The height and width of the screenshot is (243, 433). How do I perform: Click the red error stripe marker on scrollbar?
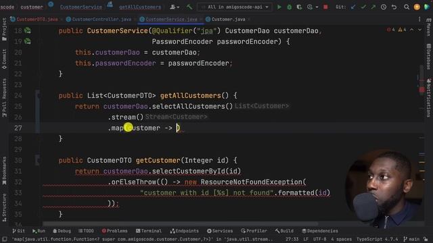coord(422,90)
